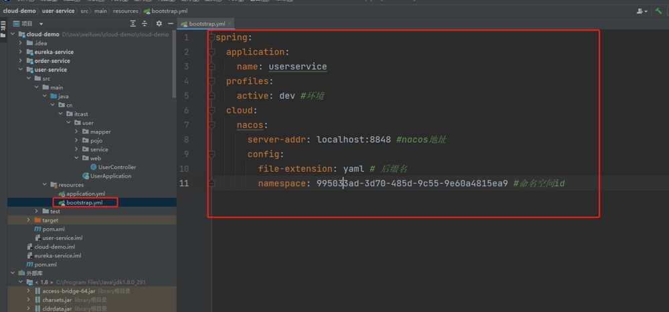Expand the eureka-service module

[21, 52]
